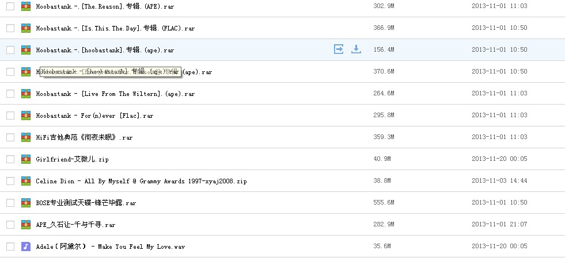Click archive icon of BOSE专业测试天碟 rar
565x258 pixels.
click(x=25, y=203)
